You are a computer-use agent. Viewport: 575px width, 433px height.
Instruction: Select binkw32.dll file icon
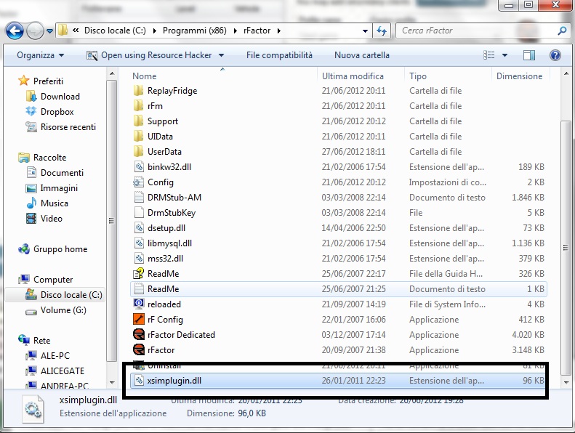[x=139, y=167]
